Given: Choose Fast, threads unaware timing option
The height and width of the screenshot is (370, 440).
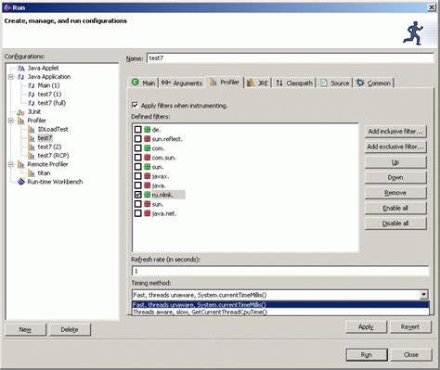Looking at the screenshot, I should pyautogui.click(x=280, y=304).
